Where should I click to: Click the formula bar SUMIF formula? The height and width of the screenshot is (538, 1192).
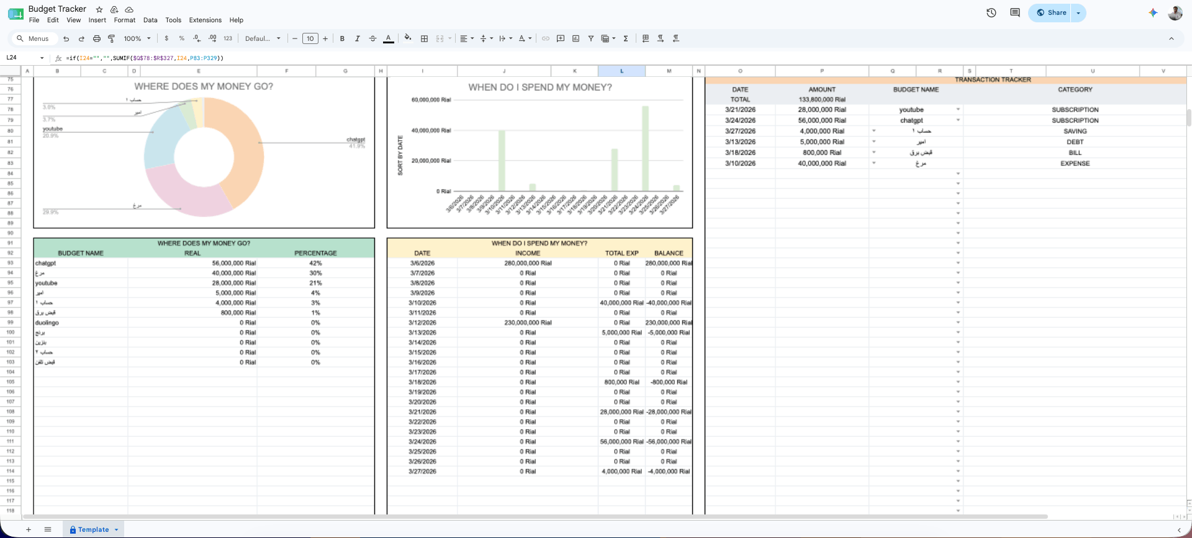(x=146, y=58)
